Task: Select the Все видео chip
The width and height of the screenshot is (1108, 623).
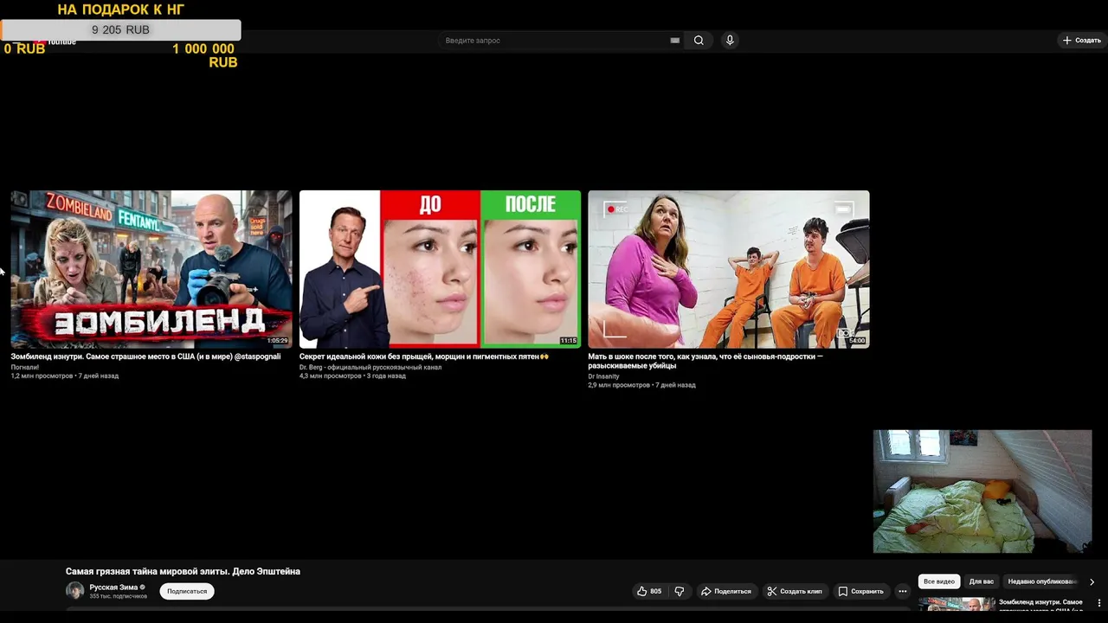Action: pyautogui.click(x=939, y=581)
